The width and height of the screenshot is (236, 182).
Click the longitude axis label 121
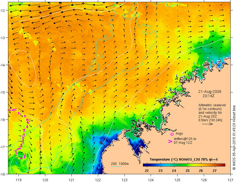click(x=72, y=180)
